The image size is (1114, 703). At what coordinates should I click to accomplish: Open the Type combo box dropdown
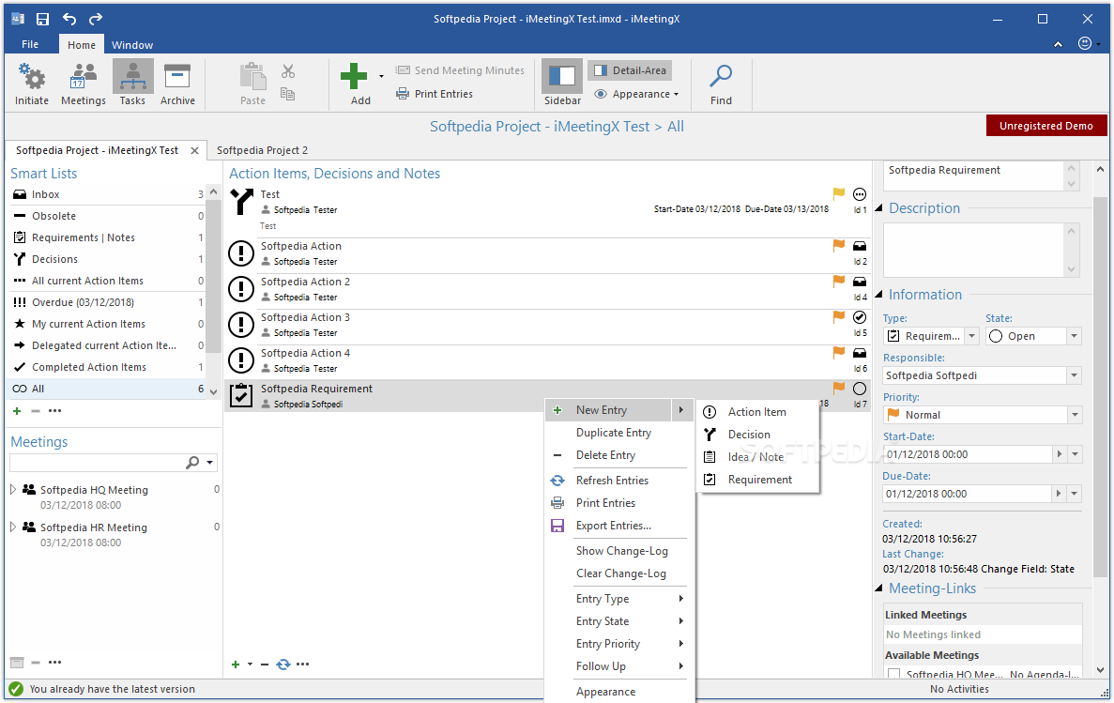pos(972,336)
